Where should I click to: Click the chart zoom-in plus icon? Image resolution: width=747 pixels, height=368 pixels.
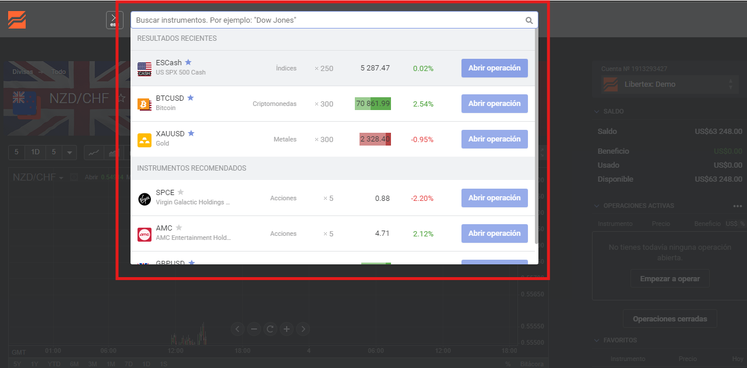(x=286, y=329)
